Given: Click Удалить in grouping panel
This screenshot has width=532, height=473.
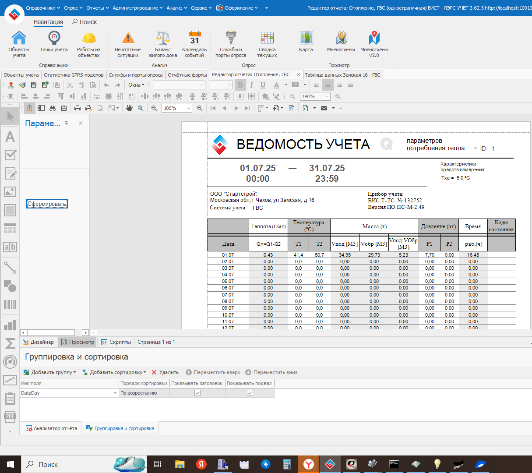Looking at the screenshot, I should (165, 372).
